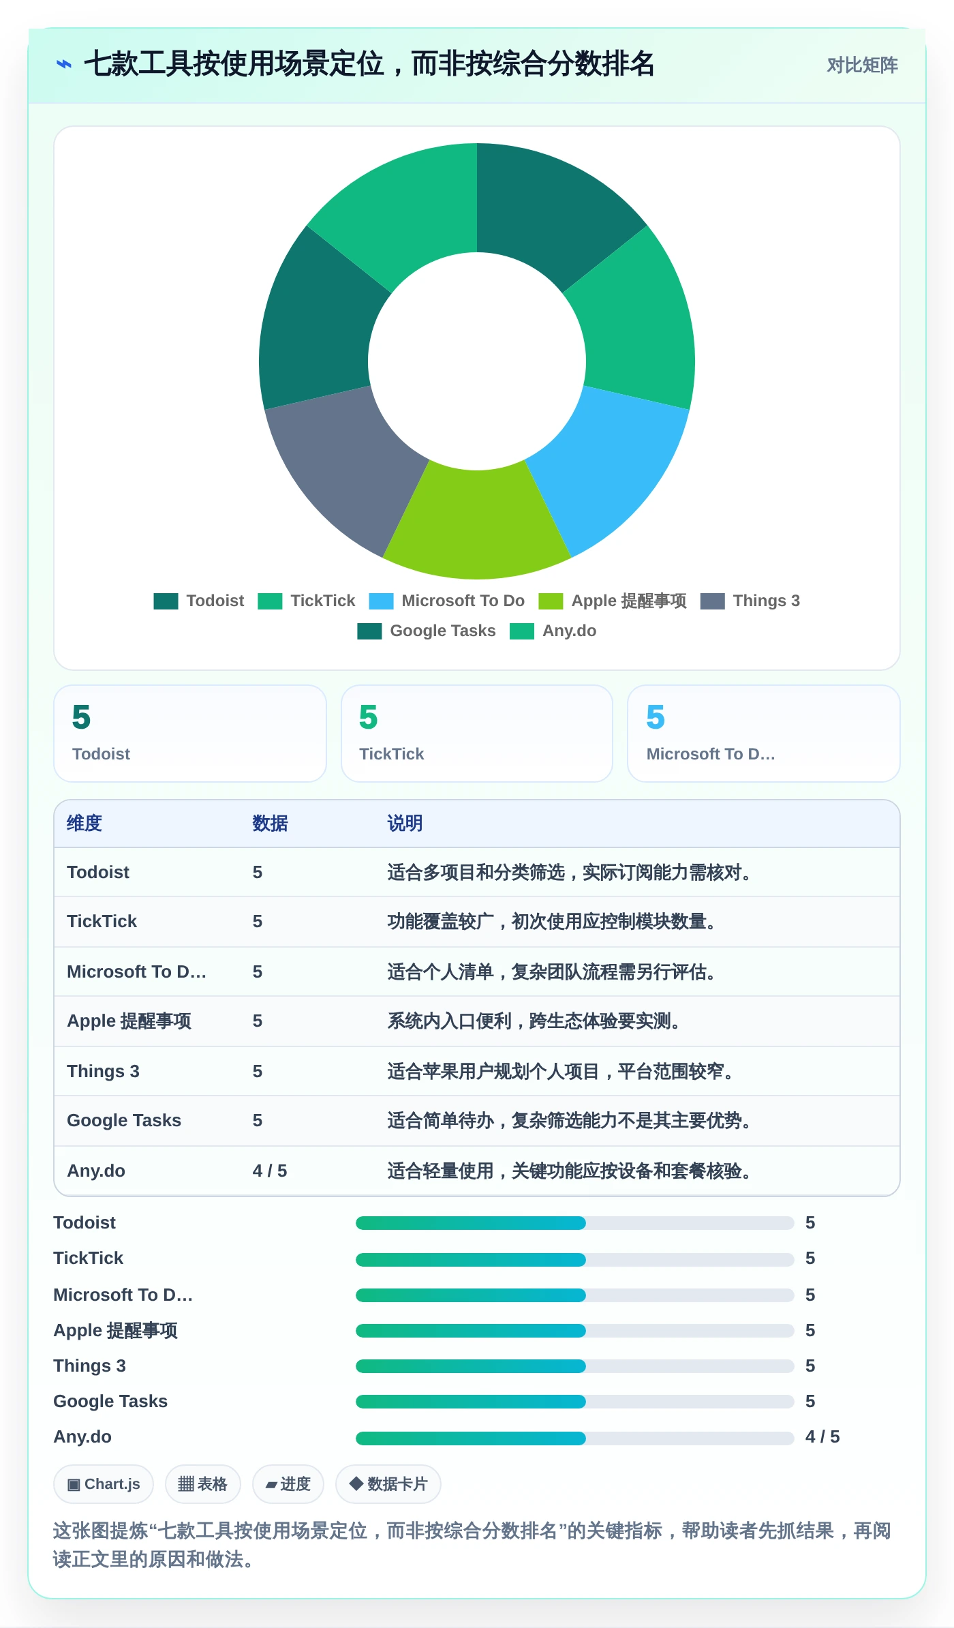Toggle the Apple 提醒事项 legend item

coord(613,601)
